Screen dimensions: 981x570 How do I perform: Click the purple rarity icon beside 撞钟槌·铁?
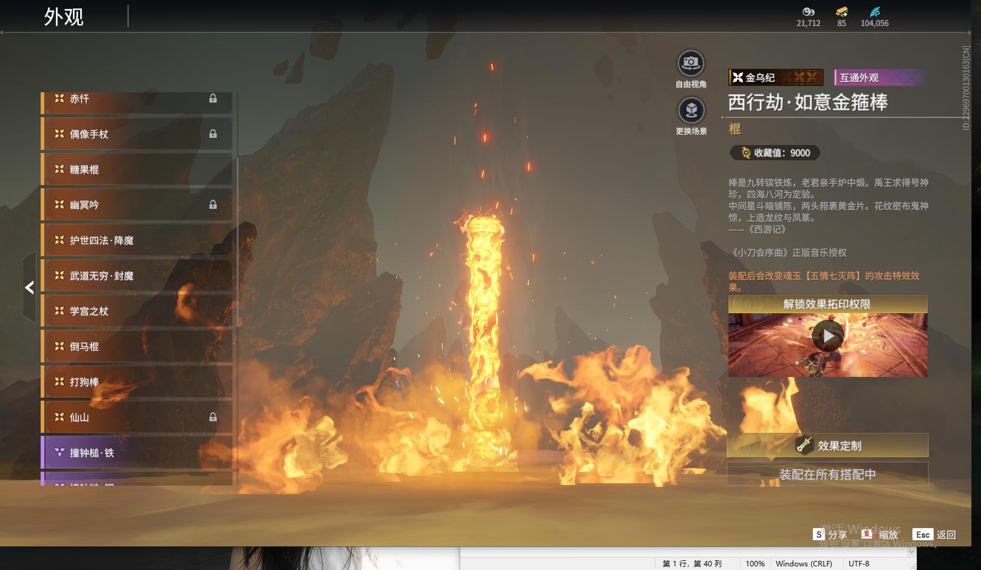point(59,452)
